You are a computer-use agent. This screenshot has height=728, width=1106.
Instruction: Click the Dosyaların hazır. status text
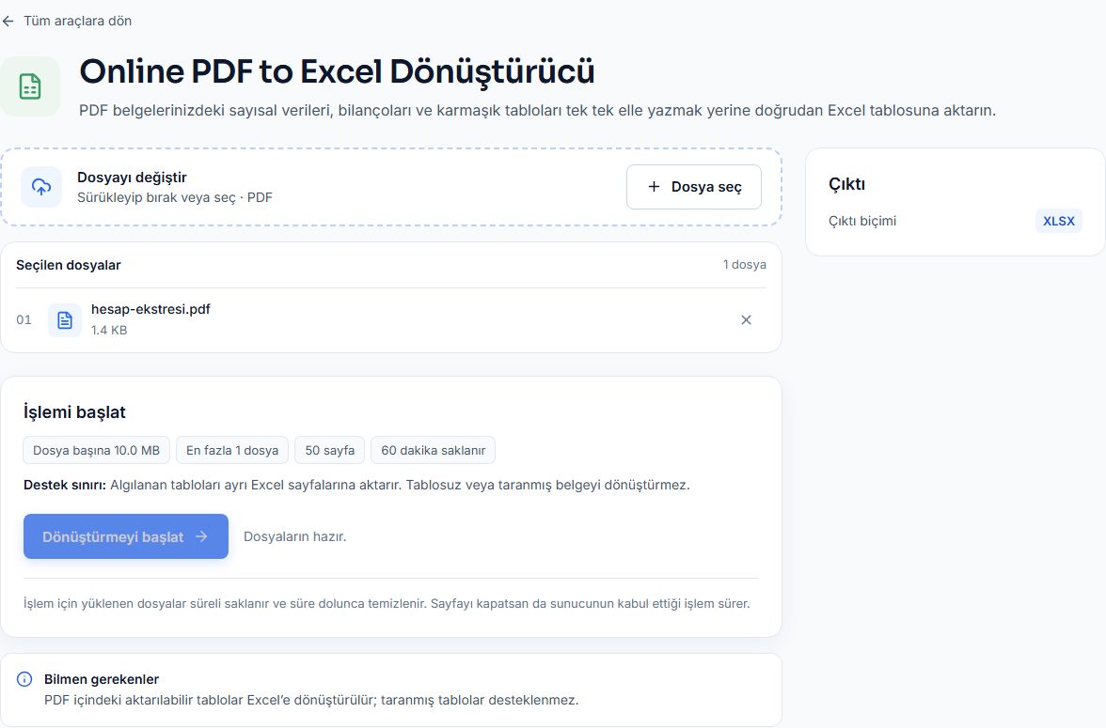coord(295,536)
